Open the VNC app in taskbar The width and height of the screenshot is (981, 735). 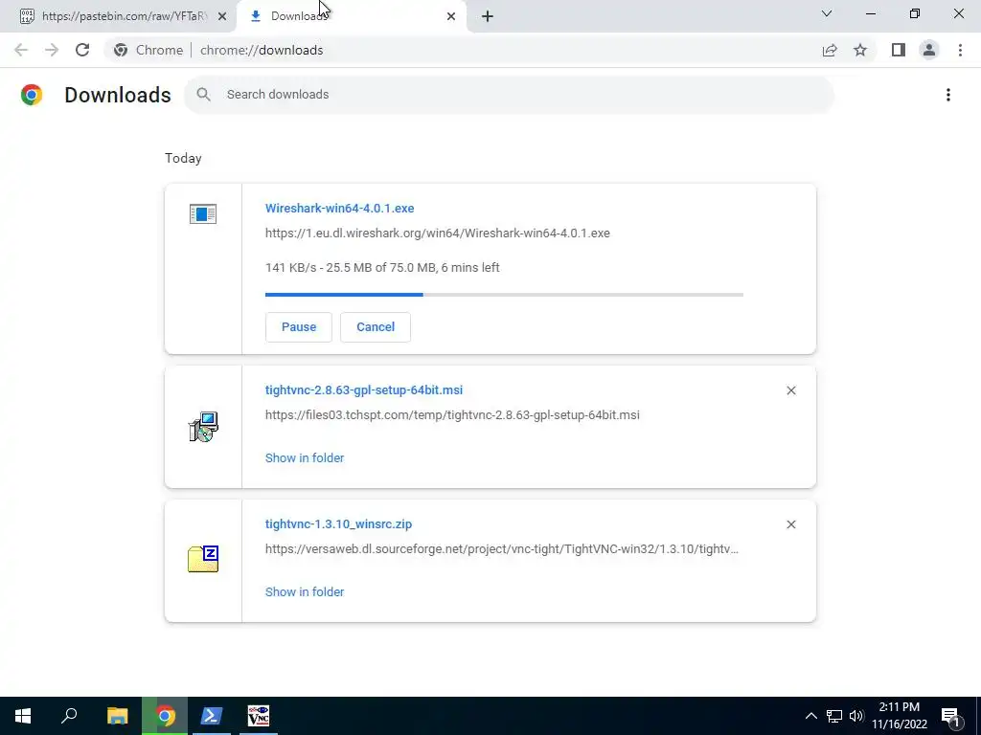pos(259,716)
